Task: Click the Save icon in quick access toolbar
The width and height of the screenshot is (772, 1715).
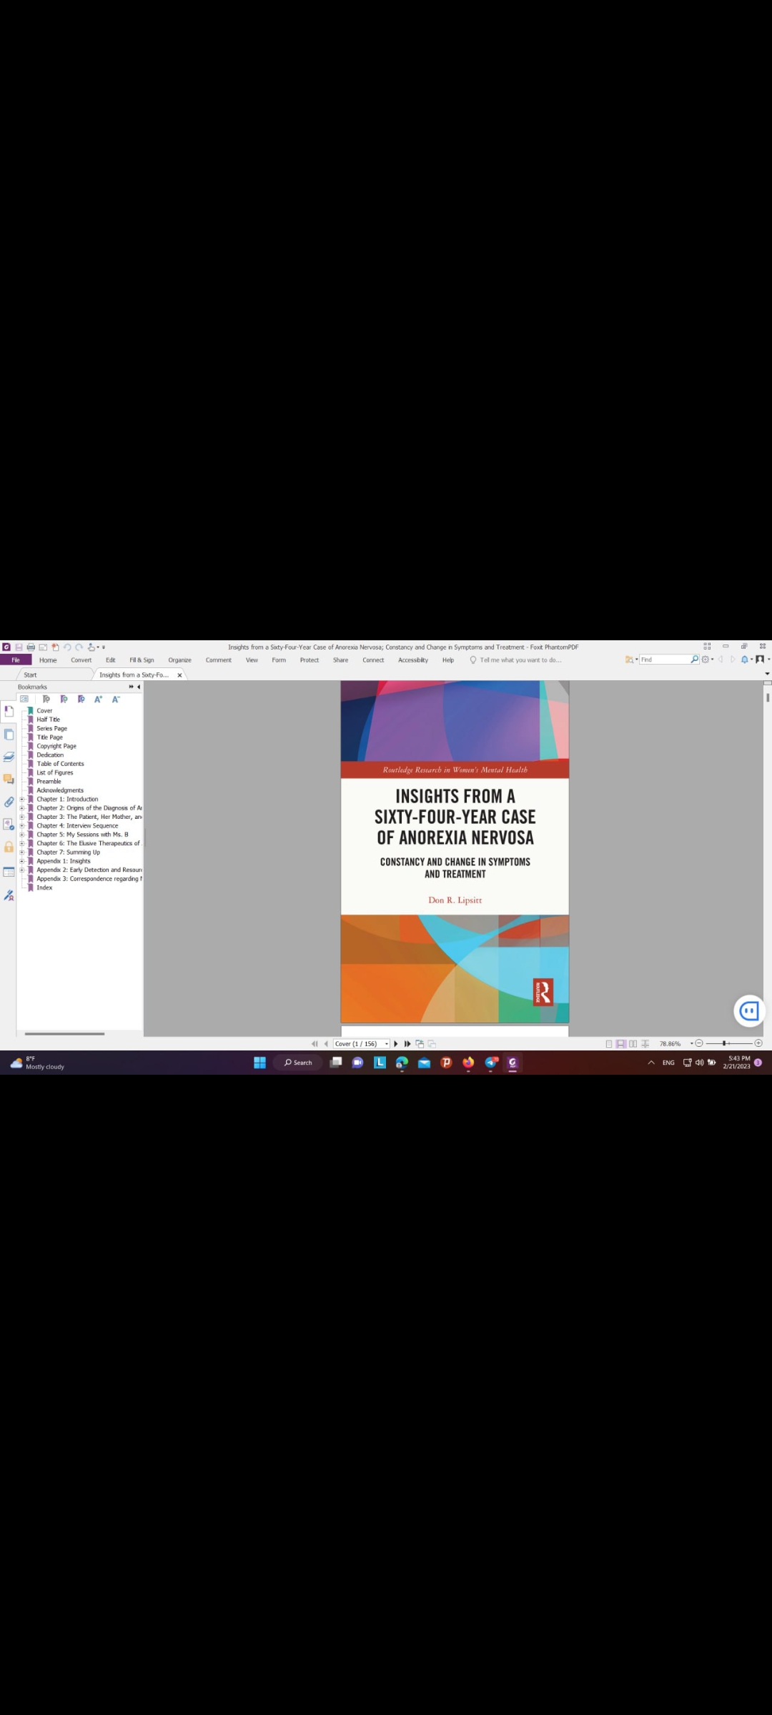Action: pyautogui.click(x=19, y=647)
